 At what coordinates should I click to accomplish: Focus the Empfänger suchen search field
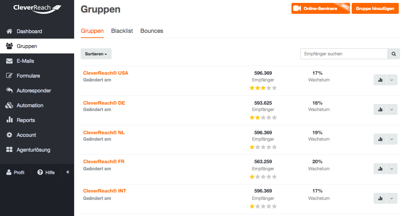344,54
